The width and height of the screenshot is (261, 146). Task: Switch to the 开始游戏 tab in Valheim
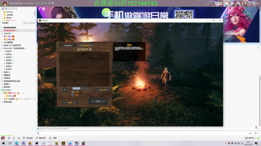(x=67, y=46)
